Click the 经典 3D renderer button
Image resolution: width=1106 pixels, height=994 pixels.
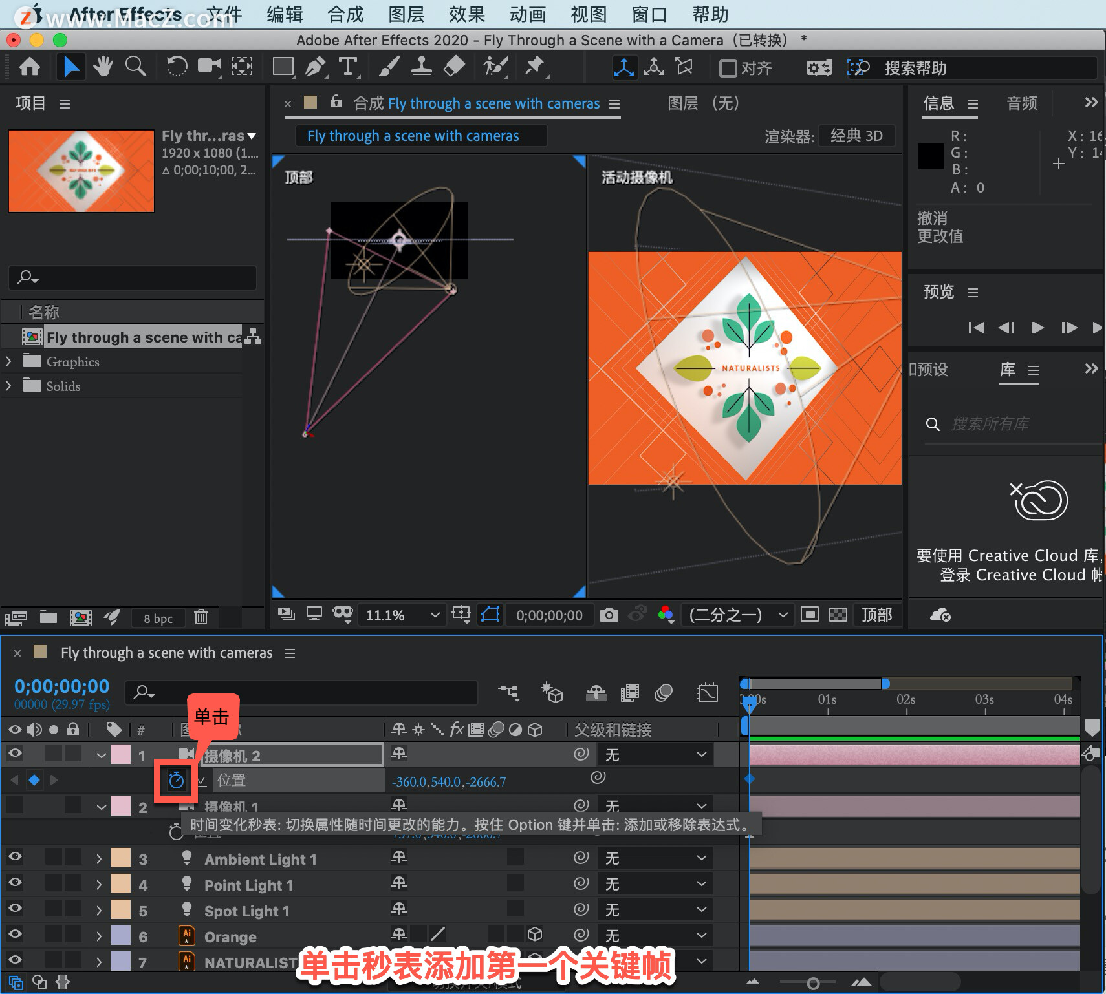point(856,136)
